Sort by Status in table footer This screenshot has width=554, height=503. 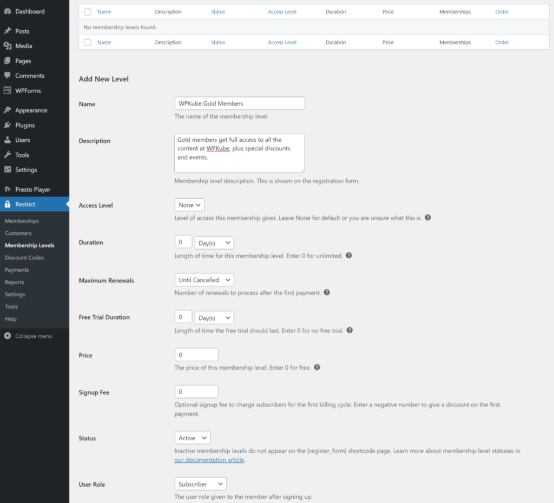click(218, 42)
